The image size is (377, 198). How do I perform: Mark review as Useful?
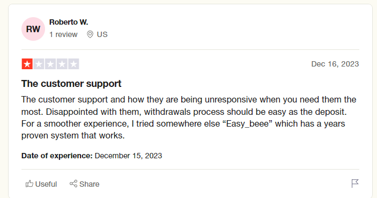coord(41,184)
